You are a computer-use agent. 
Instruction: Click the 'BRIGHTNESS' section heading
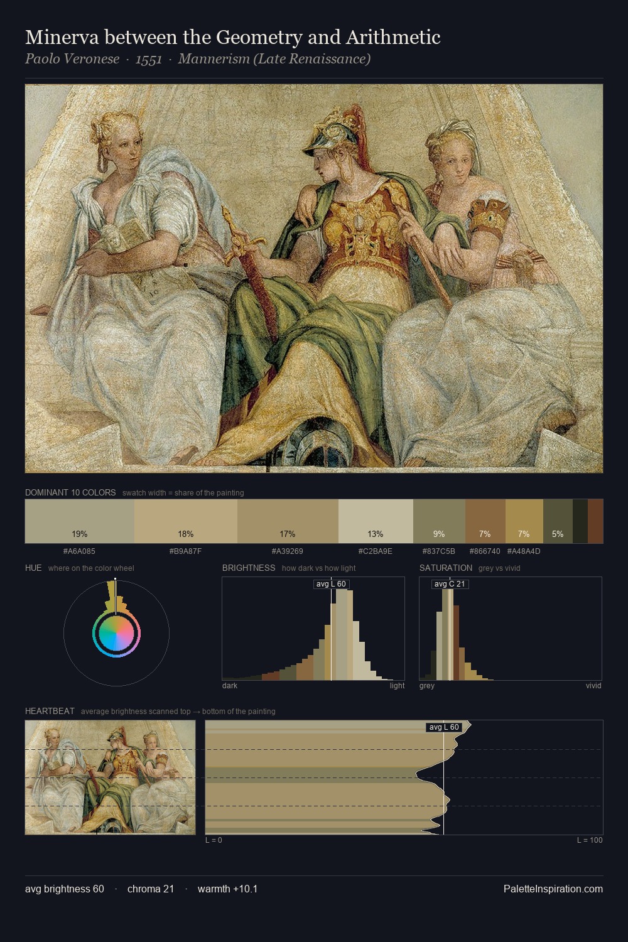click(249, 568)
